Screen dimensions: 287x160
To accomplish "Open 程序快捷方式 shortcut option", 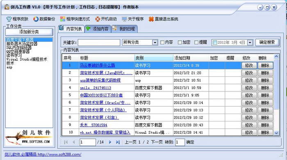I will click(75, 19).
